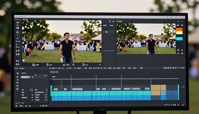Screen dimensions: 199x114
Task: Select the light blue clip beside the gold clips
Action: click(163, 93)
